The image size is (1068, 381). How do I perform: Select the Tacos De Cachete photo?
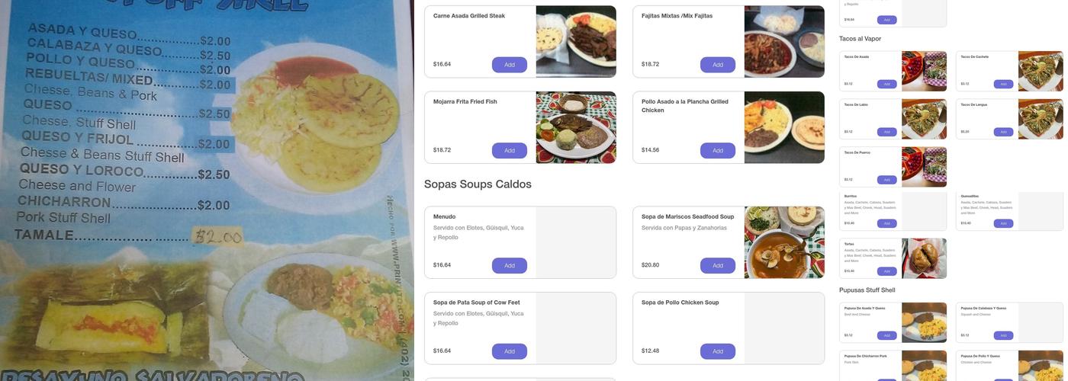click(x=1041, y=71)
